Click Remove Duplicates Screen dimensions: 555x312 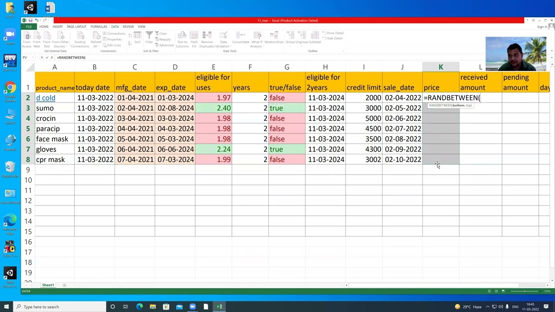[207, 39]
